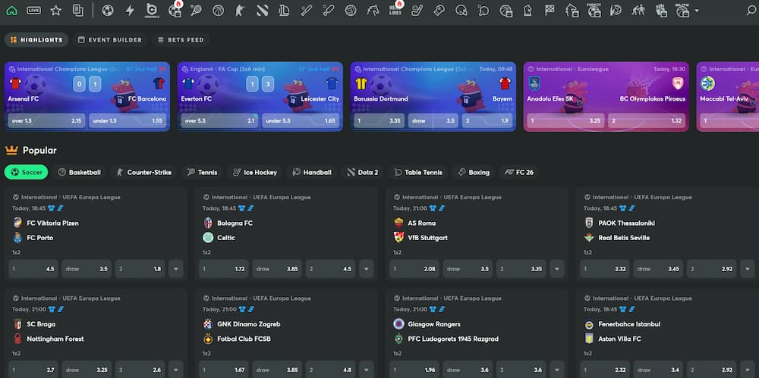Switch to the Bets Feed tab
This screenshot has height=378, width=759.
(181, 40)
